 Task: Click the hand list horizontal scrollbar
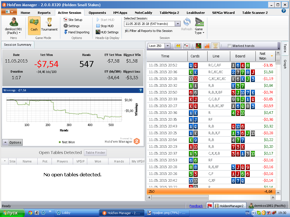pyautogui.click(x=180, y=197)
